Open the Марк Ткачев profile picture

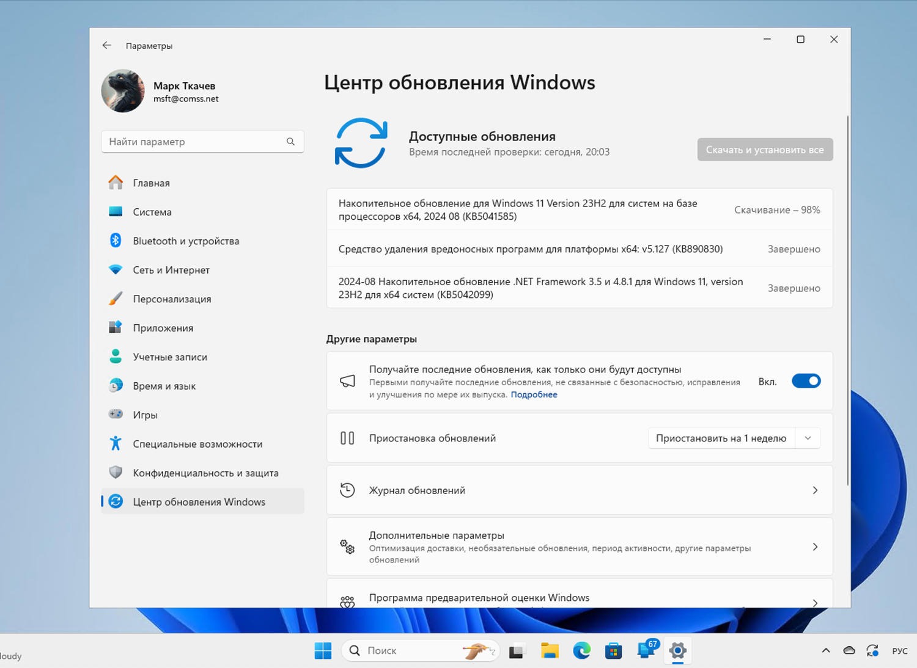(x=123, y=91)
